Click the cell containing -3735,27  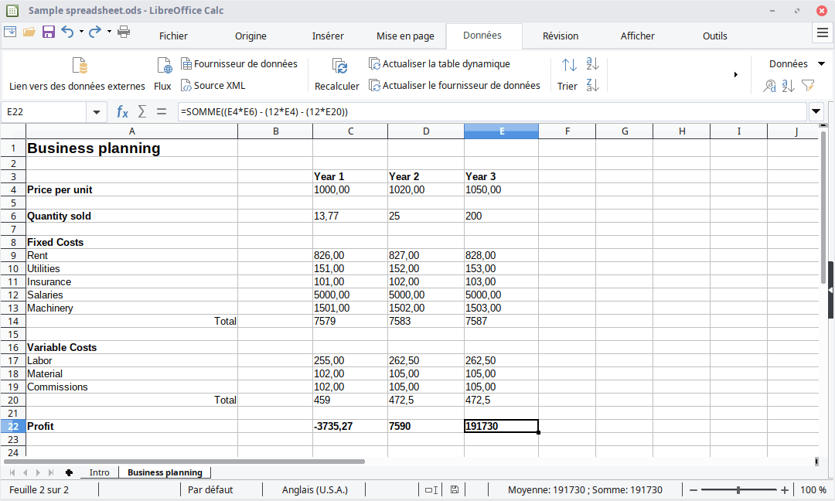click(350, 427)
